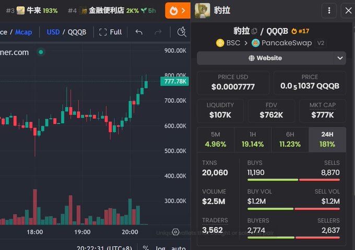This screenshot has height=250, width=355.
Task: Click the buy vol versus sell vol bar
Action: tap(293, 209)
